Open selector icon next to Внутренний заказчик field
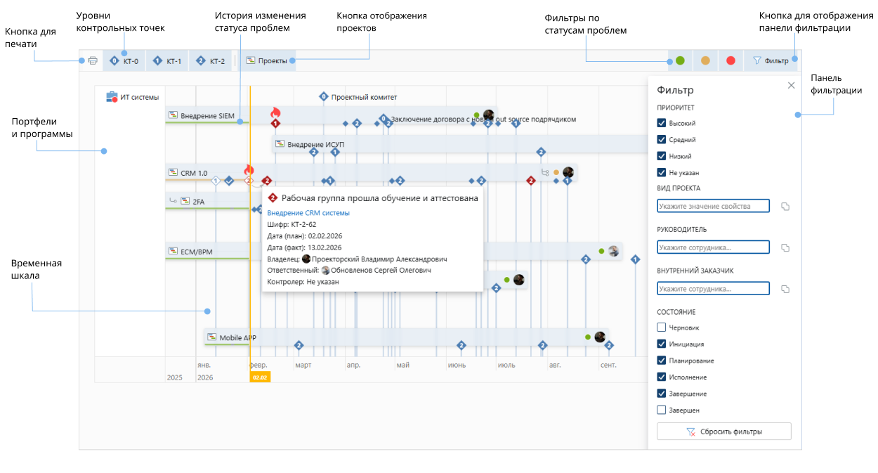Screen dimensions: 878x473 coord(785,289)
